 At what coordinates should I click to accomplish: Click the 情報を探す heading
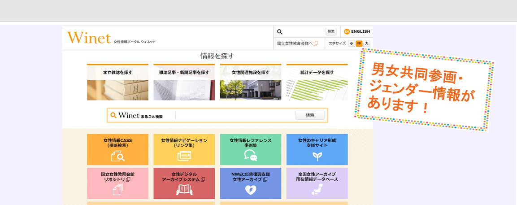click(x=217, y=56)
